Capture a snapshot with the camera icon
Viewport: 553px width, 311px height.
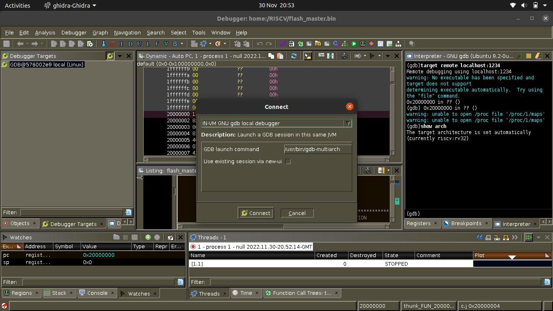(x=344, y=56)
